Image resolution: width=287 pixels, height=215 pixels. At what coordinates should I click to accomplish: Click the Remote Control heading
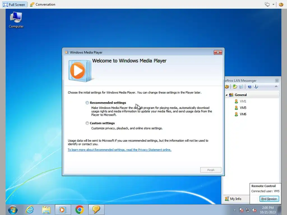[x=263, y=186]
